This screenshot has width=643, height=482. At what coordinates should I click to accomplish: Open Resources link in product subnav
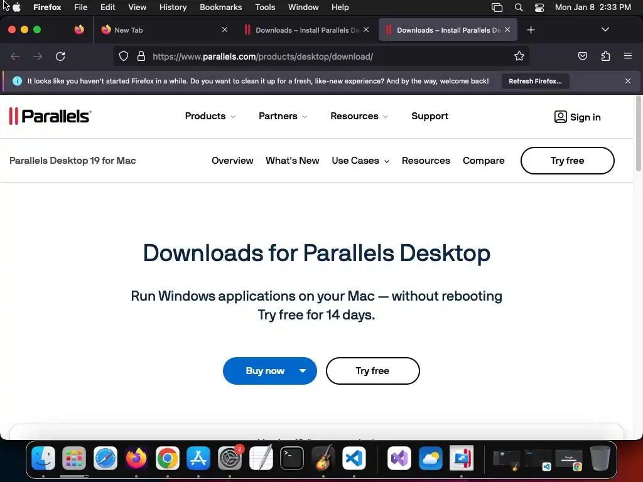coord(426,161)
